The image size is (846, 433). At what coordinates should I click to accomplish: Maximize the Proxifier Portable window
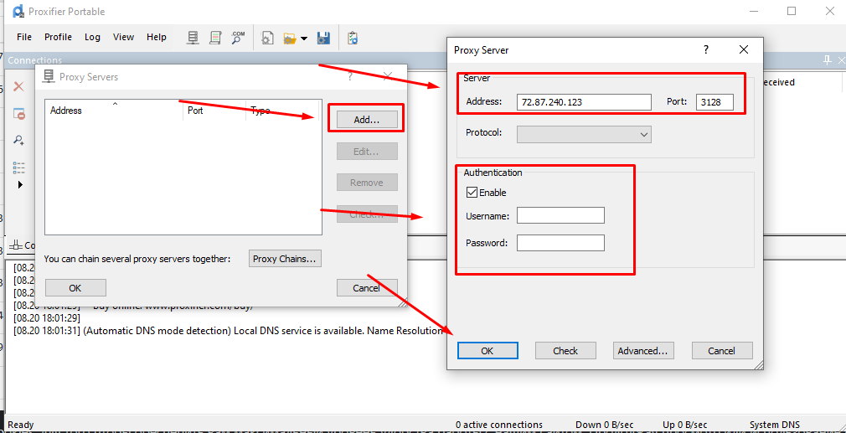[x=792, y=11]
